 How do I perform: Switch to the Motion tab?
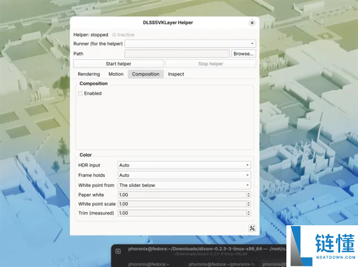pos(116,74)
